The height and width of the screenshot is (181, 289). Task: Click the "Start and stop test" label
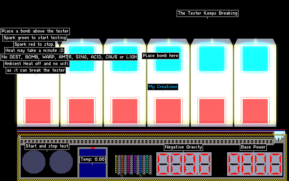tap(47, 146)
